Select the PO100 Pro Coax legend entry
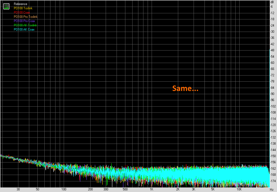The width and height of the screenshot is (277, 192). tap(24, 21)
